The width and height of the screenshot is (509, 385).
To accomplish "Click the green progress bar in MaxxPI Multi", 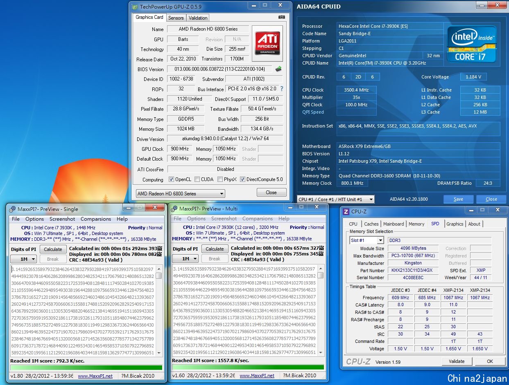I will (248, 367).
